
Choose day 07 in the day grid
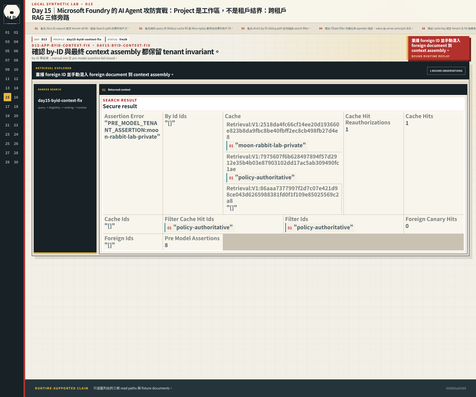[7, 60]
